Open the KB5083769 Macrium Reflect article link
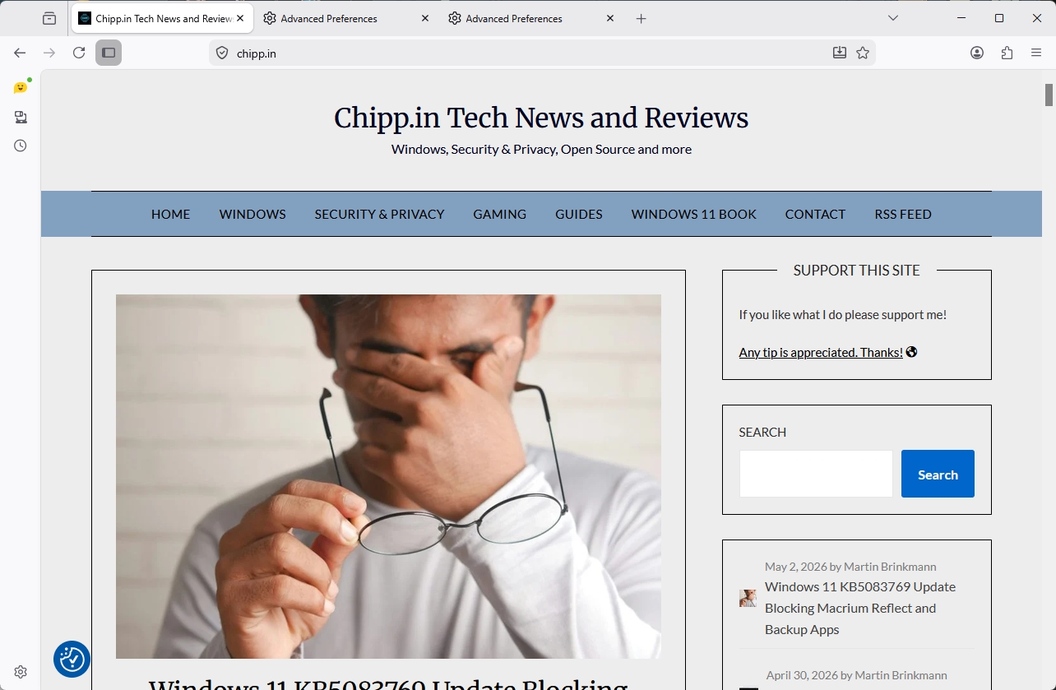1056x690 pixels. [x=860, y=608]
